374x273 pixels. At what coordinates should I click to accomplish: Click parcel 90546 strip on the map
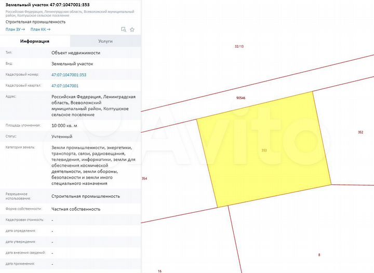point(241,98)
